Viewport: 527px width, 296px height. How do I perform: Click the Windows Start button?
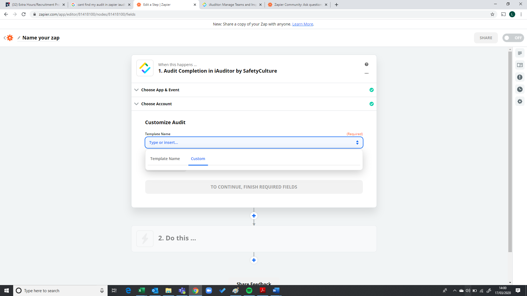click(x=7, y=291)
